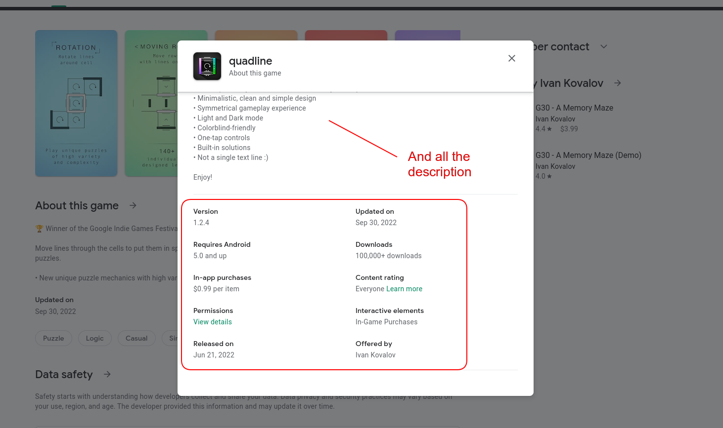Screen dimensions: 723x428
Task: Click $3.99 price of G30
Action: point(569,129)
